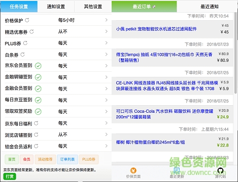This screenshot has height=182, width=238.
Task: Click the red 会员 button
Action: (x=26, y=159)
